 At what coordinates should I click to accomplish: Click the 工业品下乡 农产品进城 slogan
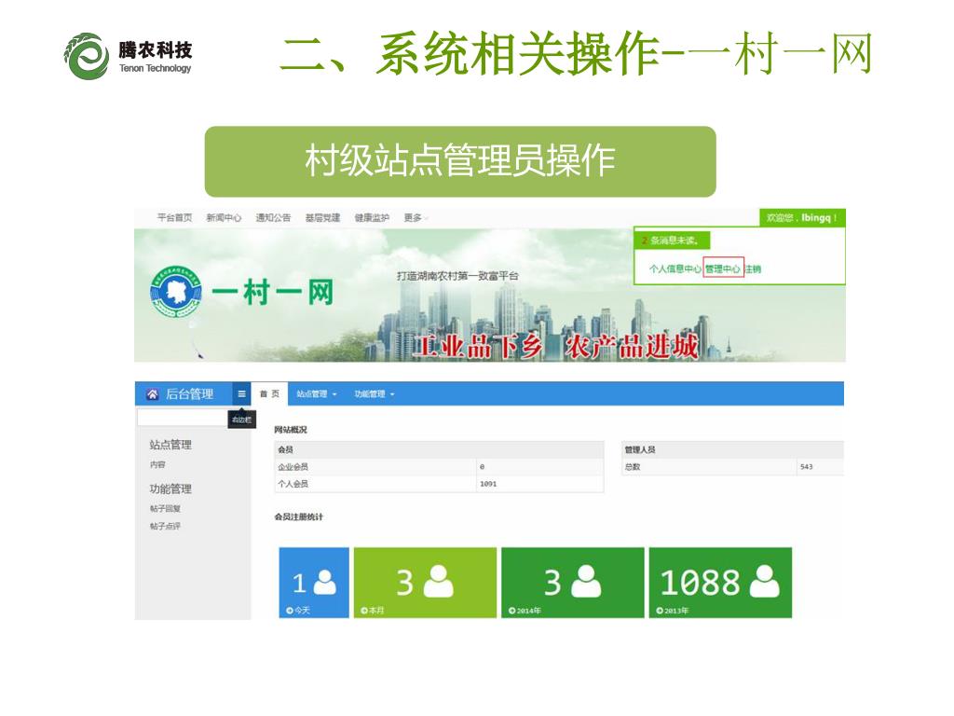point(555,347)
